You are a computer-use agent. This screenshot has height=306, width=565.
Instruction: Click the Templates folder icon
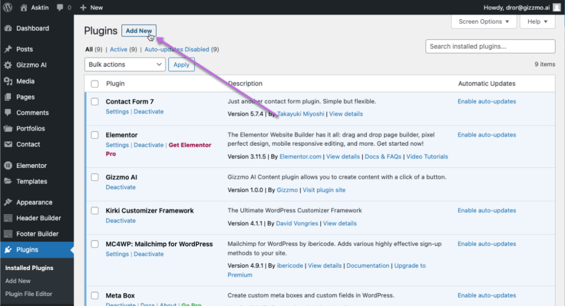[8, 181]
